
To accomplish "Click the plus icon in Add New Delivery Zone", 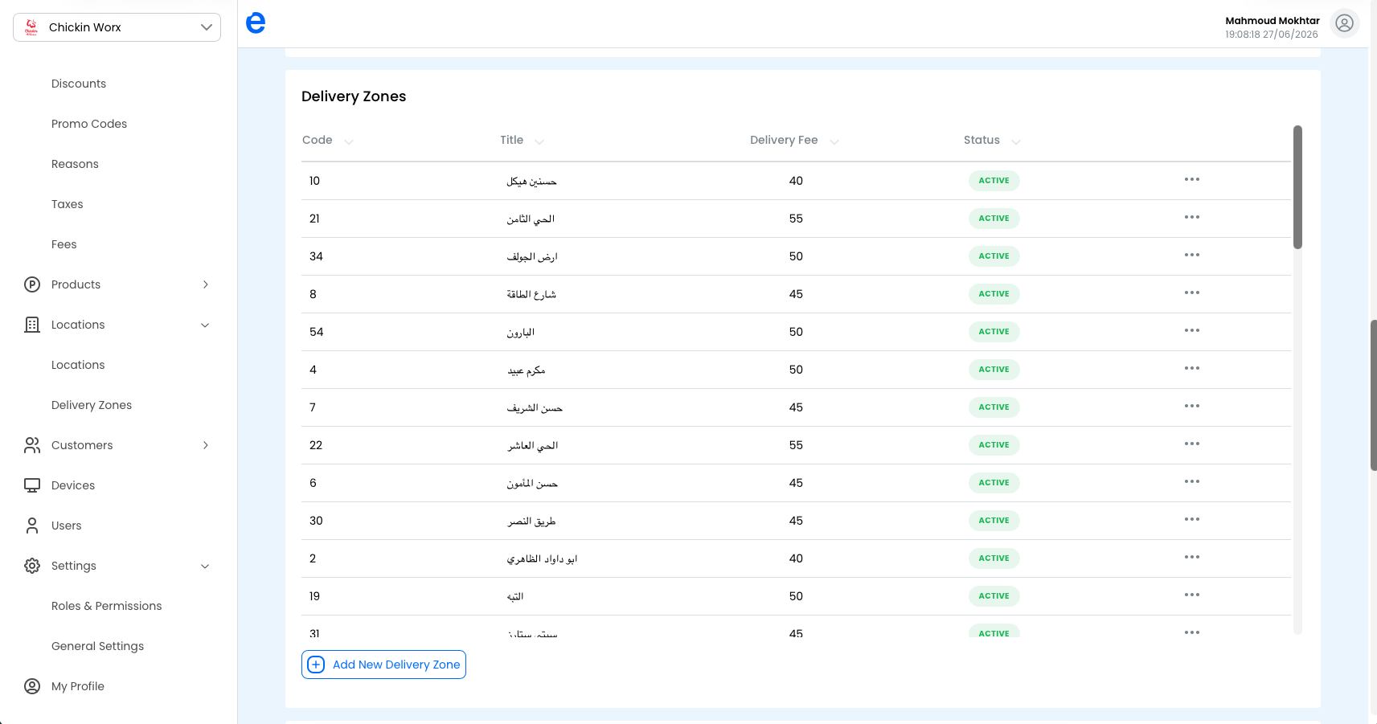I will [317, 665].
